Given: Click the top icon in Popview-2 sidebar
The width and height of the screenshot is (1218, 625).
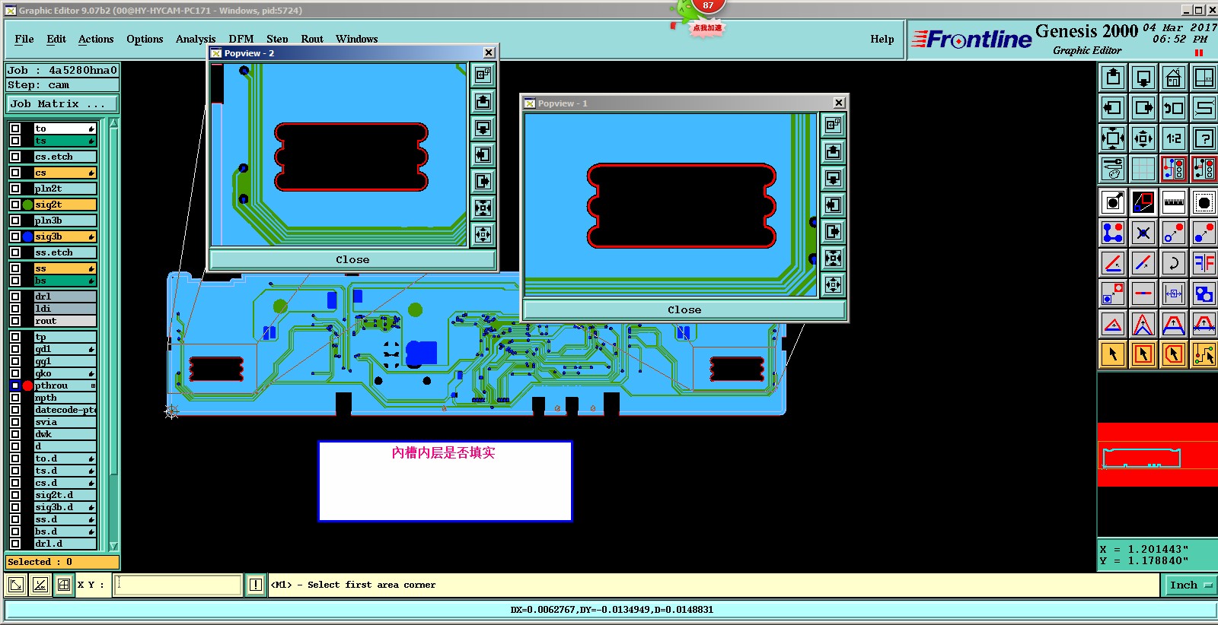Looking at the screenshot, I should pos(483,75).
